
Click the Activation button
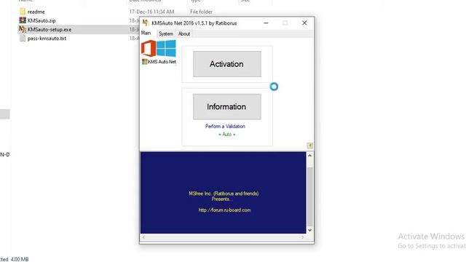click(227, 64)
